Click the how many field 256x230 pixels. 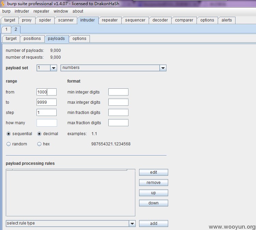point(47,123)
